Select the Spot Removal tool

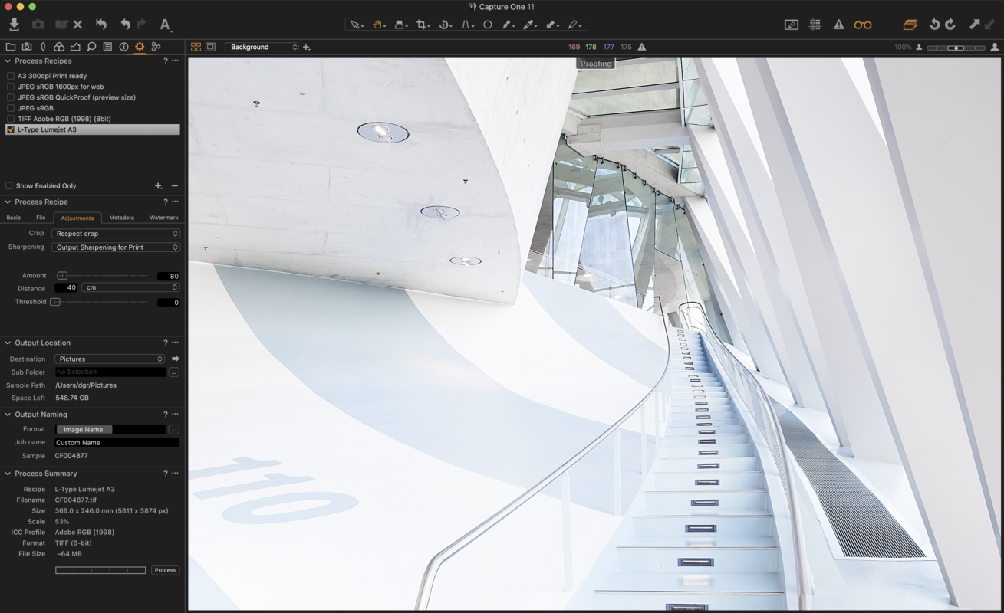[x=487, y=24]
